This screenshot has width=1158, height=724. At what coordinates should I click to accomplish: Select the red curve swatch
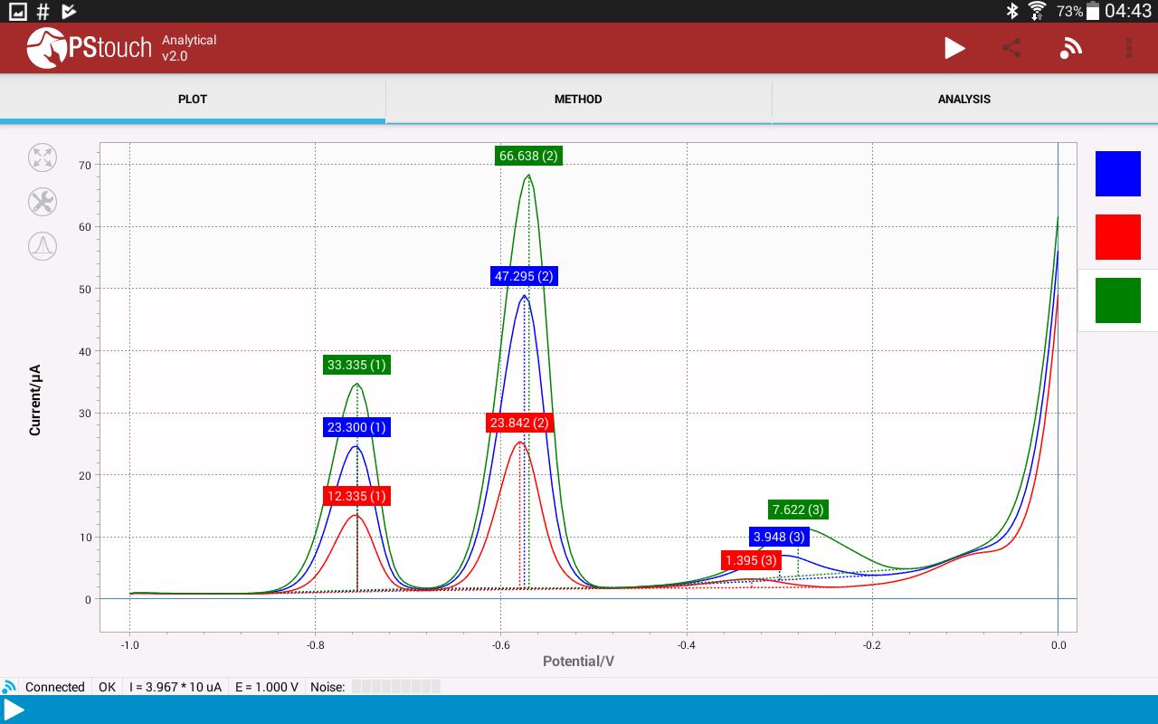1118,237
